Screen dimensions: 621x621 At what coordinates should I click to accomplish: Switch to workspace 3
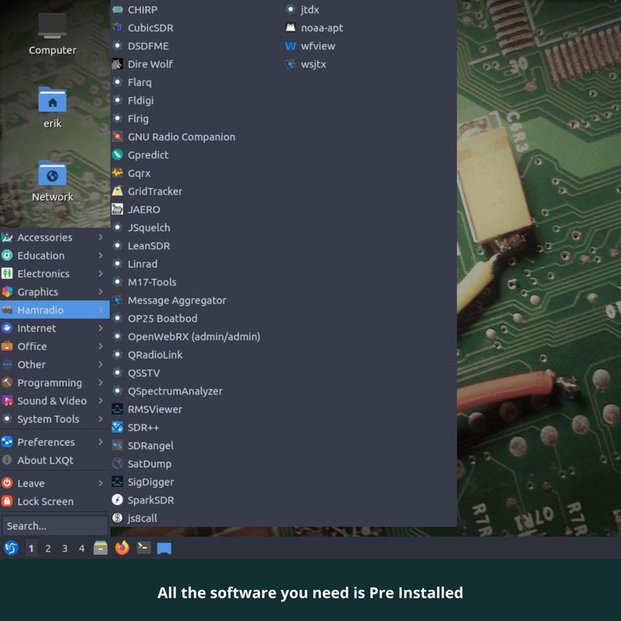[64, 548]
